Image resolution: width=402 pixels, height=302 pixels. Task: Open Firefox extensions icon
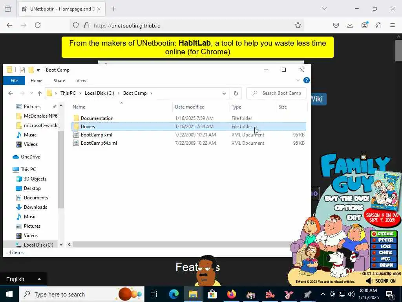[378, 25]
